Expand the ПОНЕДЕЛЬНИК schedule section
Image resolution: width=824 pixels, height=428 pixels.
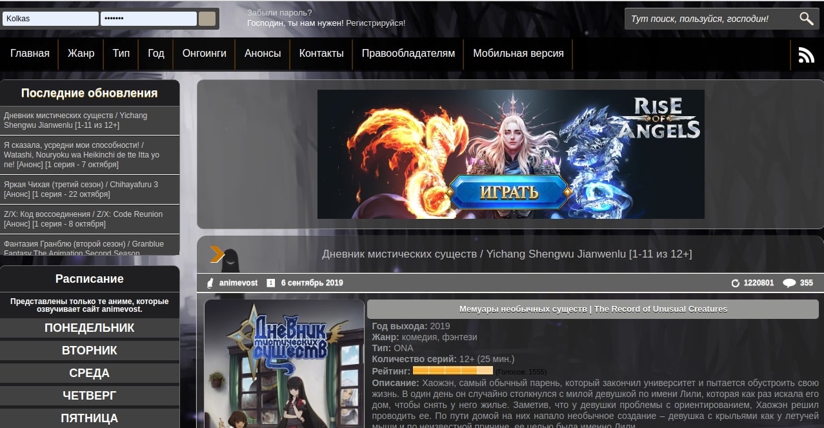(90, 327)
